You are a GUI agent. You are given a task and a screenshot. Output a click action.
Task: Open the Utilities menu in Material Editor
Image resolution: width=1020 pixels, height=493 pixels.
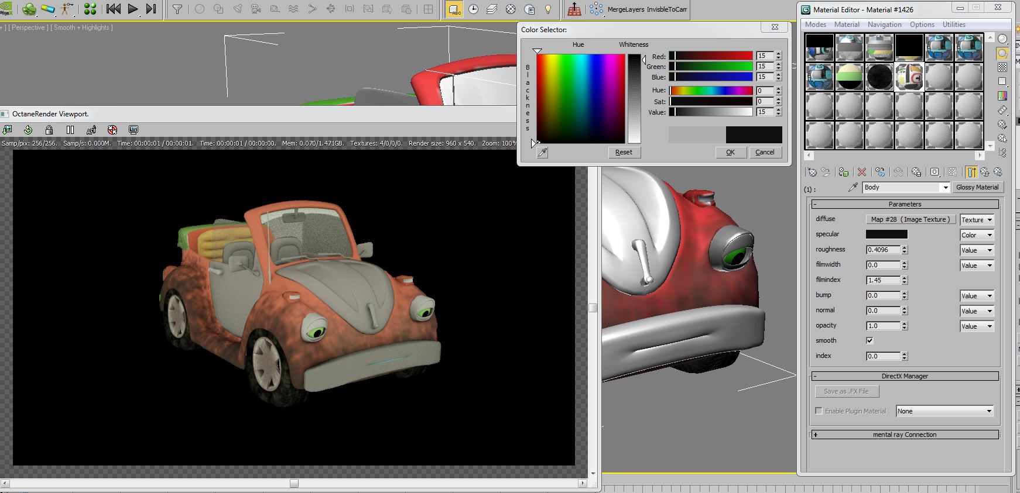953,25
